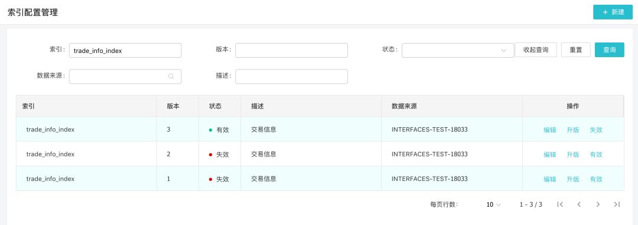638x225 pixels.
Task: Focus the 描述 input field
Action: click(x=291, y=77)
